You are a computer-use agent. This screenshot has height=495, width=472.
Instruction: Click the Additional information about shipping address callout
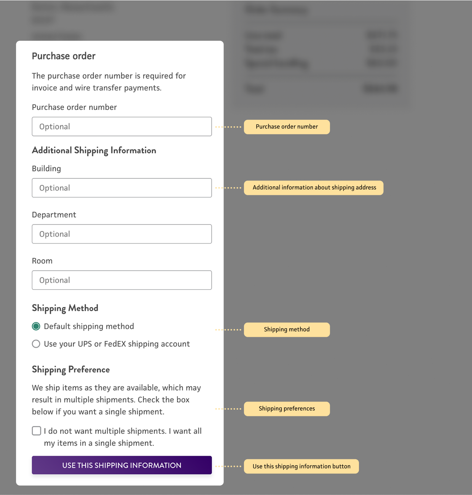tap(314, 188)
